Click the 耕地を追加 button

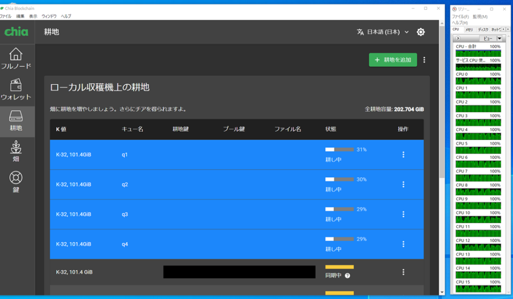(393, 59)
